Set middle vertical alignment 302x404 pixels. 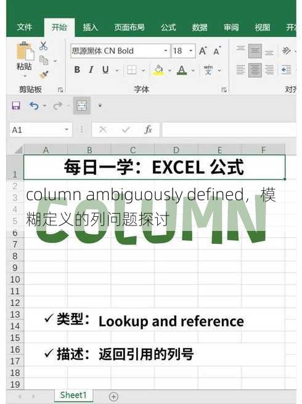tap(255, 51)
